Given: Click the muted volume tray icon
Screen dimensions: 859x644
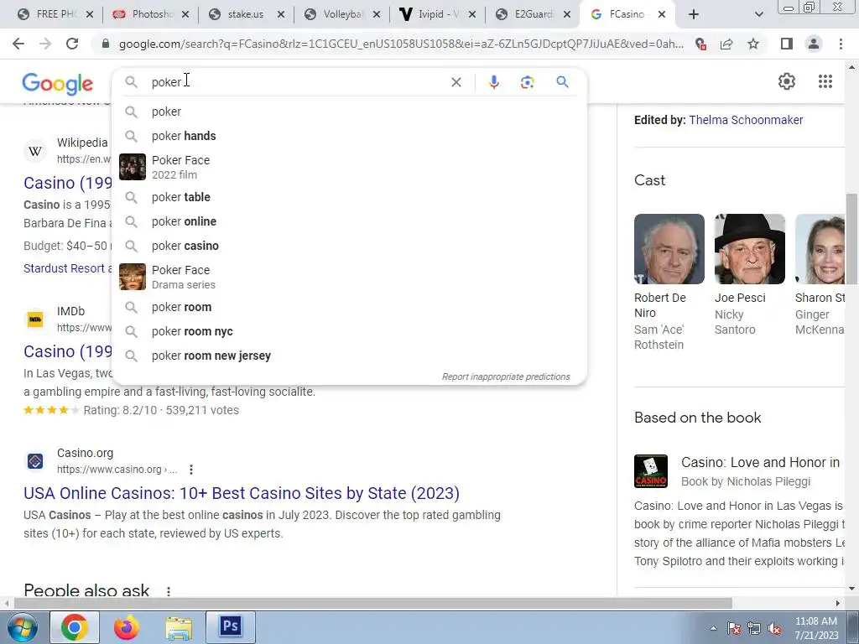Looking at the screenshot, I should (x=774, y=629).
